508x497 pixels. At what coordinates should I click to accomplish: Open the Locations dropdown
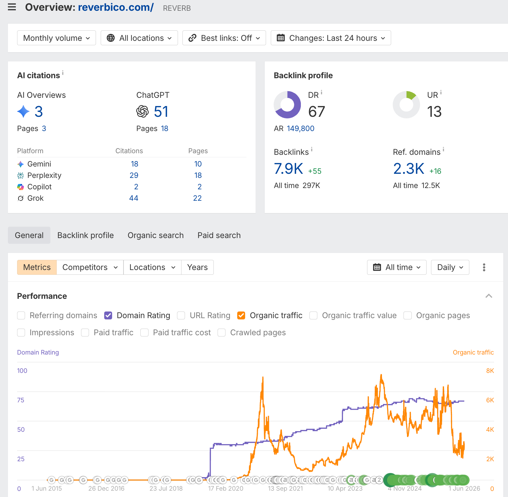(x=152, y=267)
